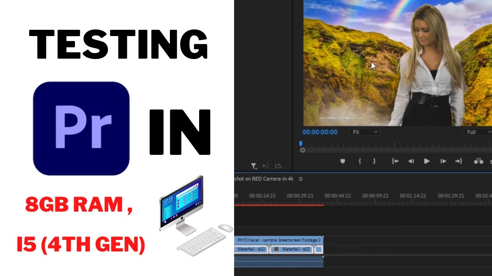Click the Go to Out point button
This screenshot has height=276, width=492.
point(459,161)
